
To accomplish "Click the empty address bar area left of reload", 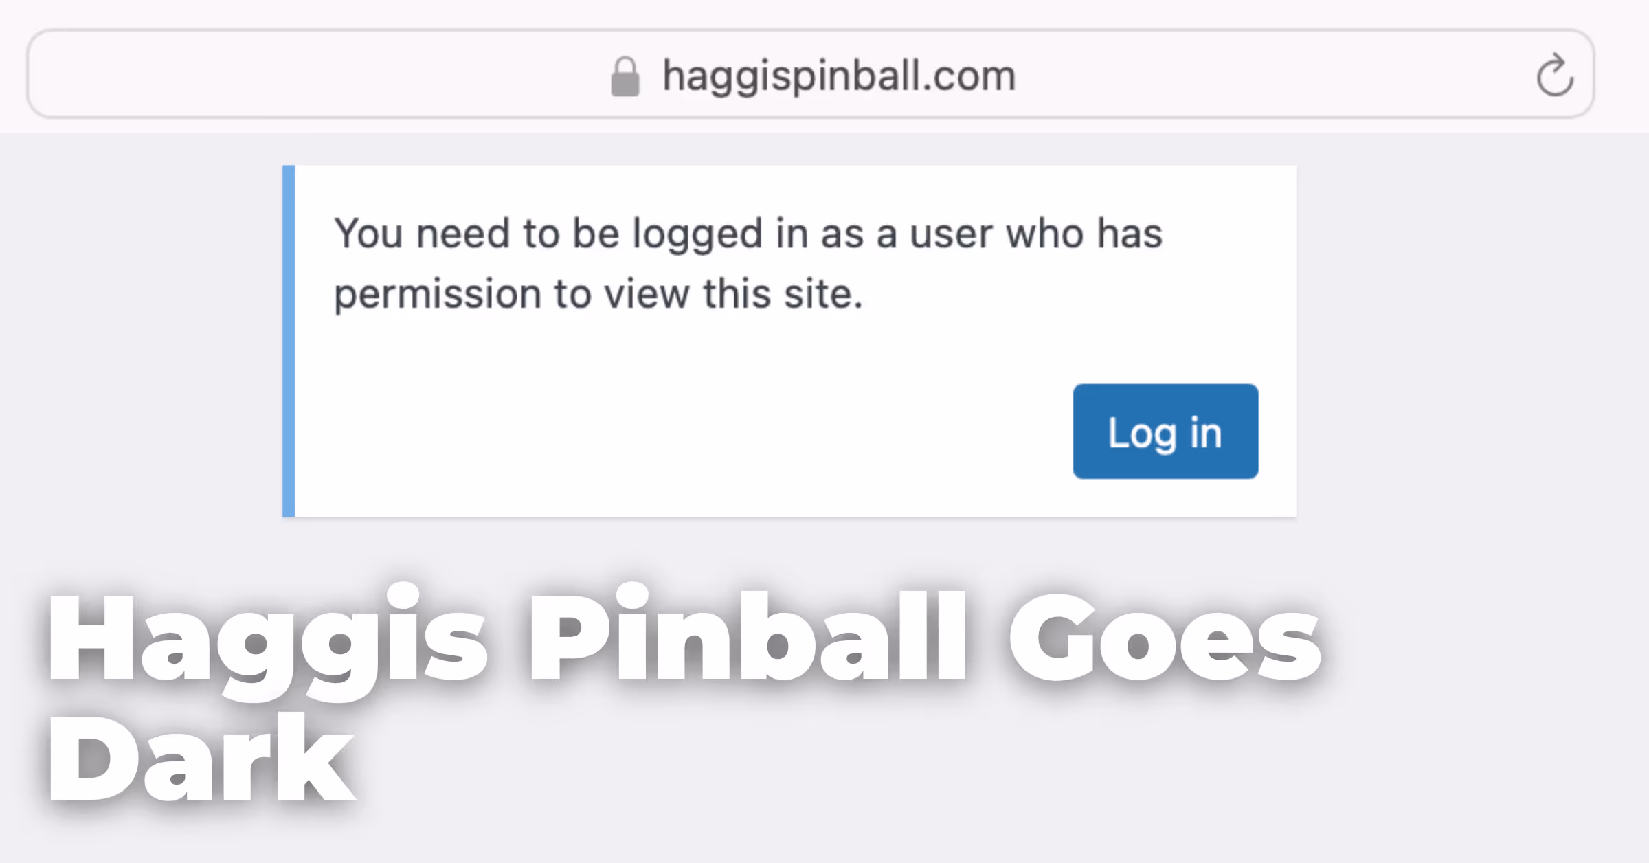I will pyautogui.click(x=1271, y=74).
